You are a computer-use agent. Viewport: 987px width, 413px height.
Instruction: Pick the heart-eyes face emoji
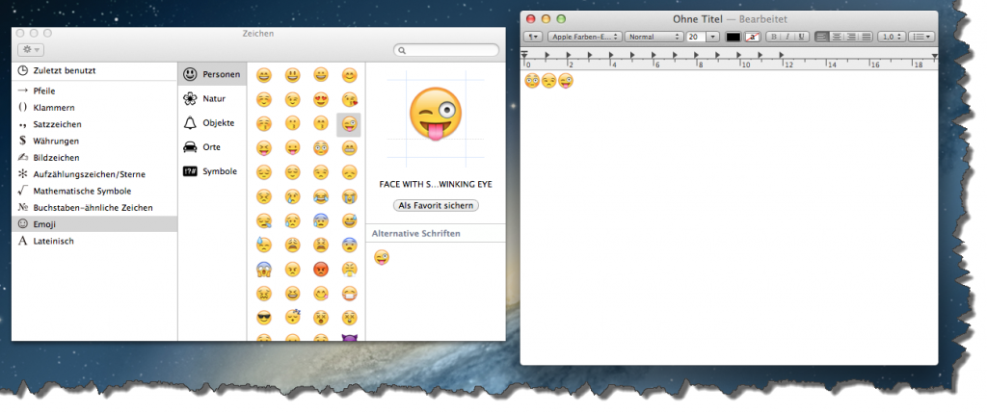pos(321,99)
